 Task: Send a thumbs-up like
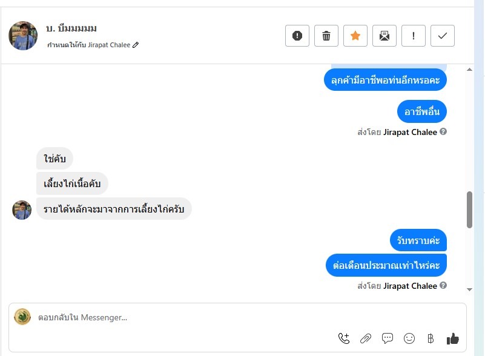(x=452, y=338)
